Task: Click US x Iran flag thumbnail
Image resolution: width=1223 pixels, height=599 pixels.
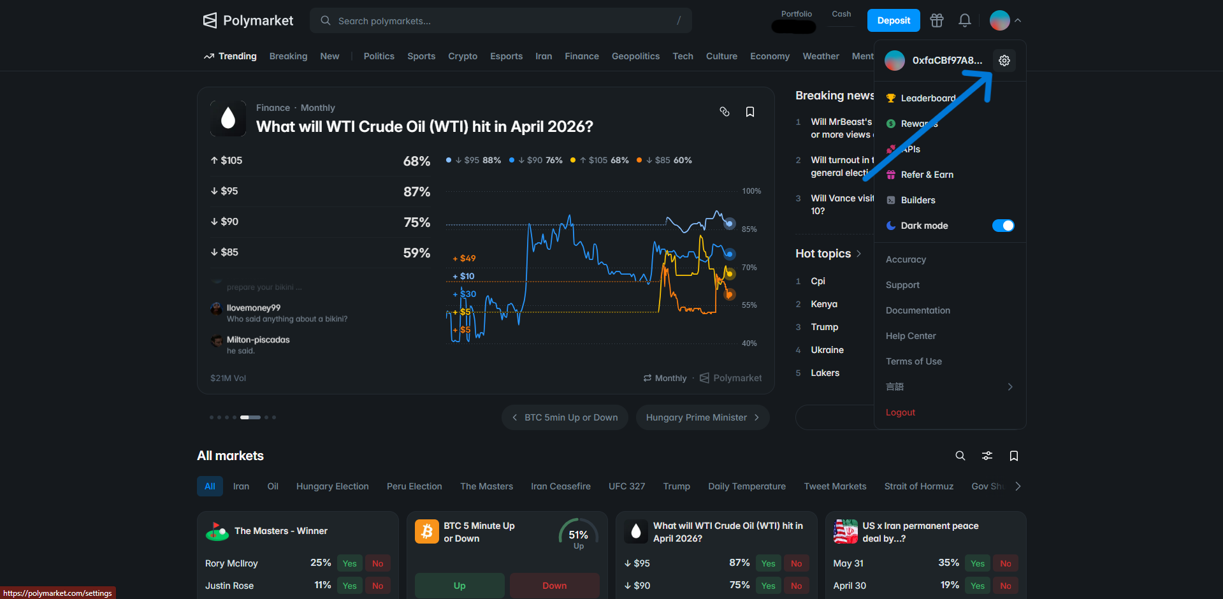Action: click(x=846, y=531)
